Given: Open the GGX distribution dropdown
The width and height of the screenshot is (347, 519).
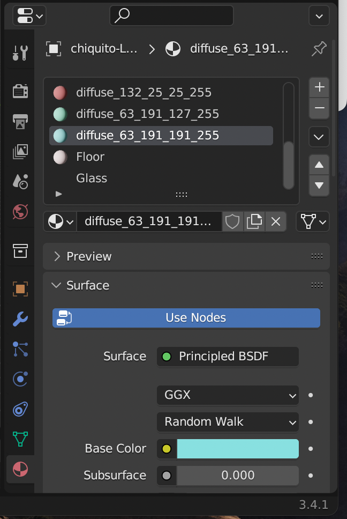Looking at the screenshot, I should tap(228, 395).
